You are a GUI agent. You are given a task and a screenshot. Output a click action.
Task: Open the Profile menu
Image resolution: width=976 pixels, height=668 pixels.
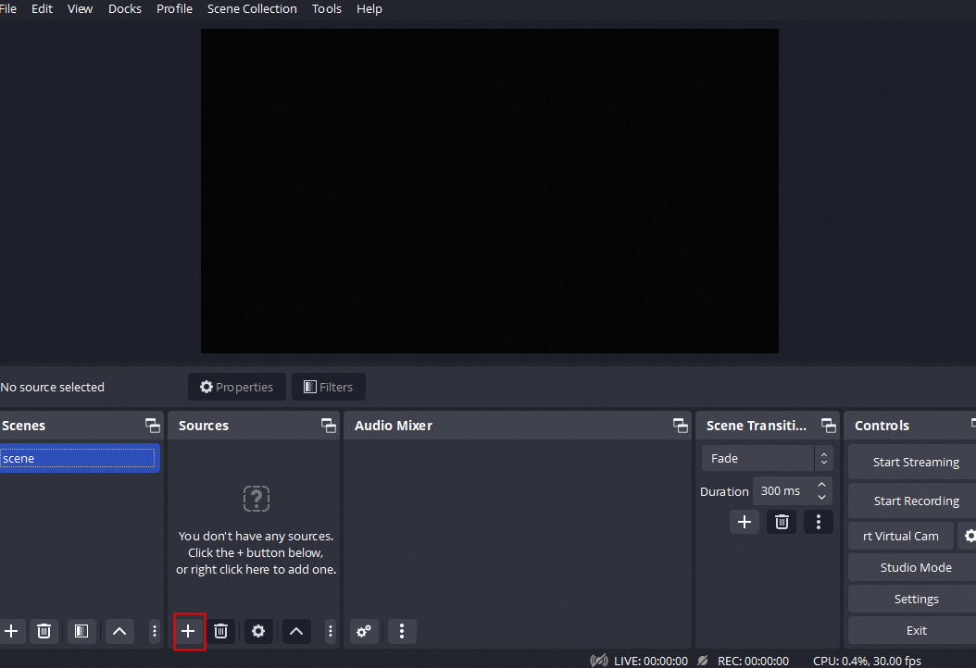(174, 8)
